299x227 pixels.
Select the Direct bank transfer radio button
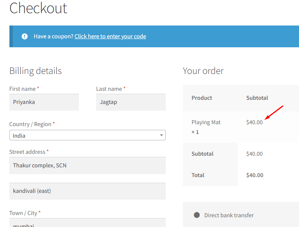click(197, 215)
